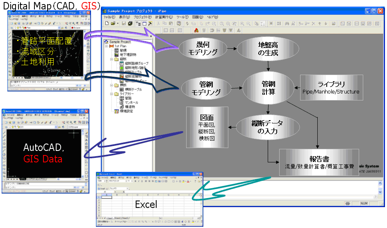This screenshot has width=387, height=228.
Task: Click the New file icon in iPipe toolbar
Action: (107, 23)
